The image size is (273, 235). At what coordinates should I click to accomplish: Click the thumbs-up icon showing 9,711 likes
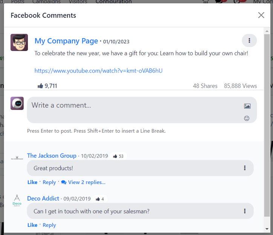[x=40, y=86]
